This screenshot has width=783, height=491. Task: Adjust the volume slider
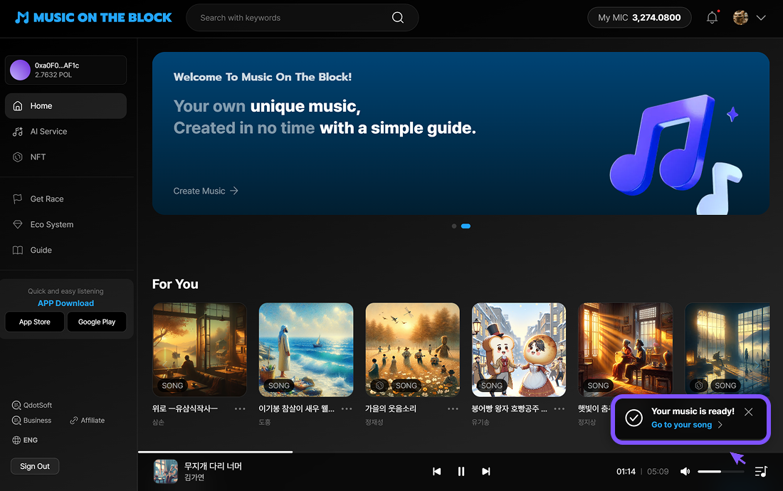pos(720,471)
